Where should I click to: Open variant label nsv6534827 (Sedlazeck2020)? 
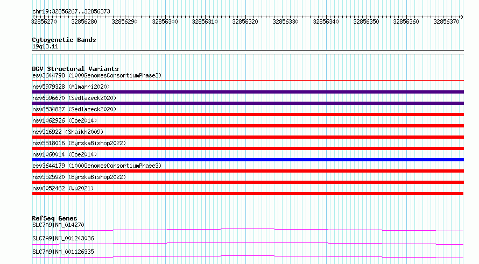[x=74, y=109]
